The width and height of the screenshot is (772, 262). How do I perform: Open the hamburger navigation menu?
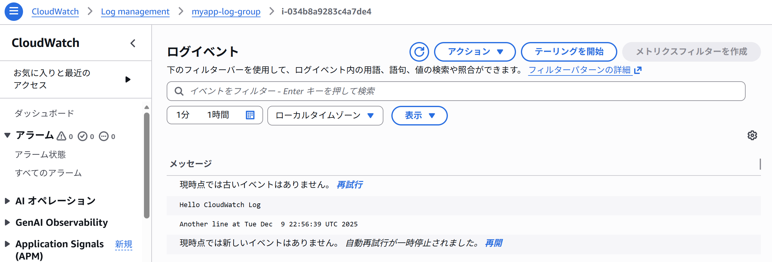pyautogui.click(x=14, y=12)
